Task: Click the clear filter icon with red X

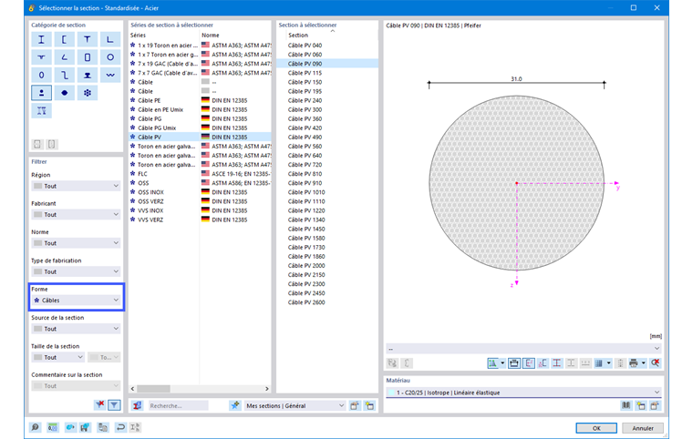Action: pyautogui.click(x=100, y=404)
